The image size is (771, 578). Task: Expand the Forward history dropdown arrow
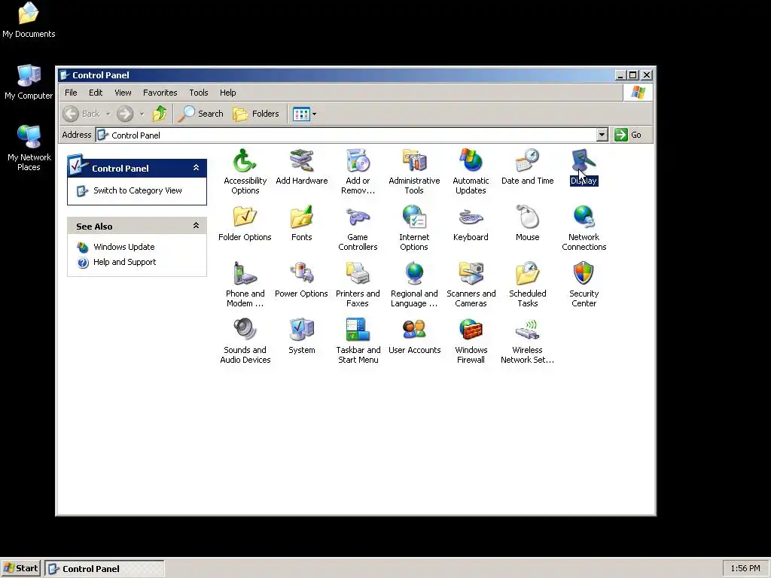(x=142, y=114)
